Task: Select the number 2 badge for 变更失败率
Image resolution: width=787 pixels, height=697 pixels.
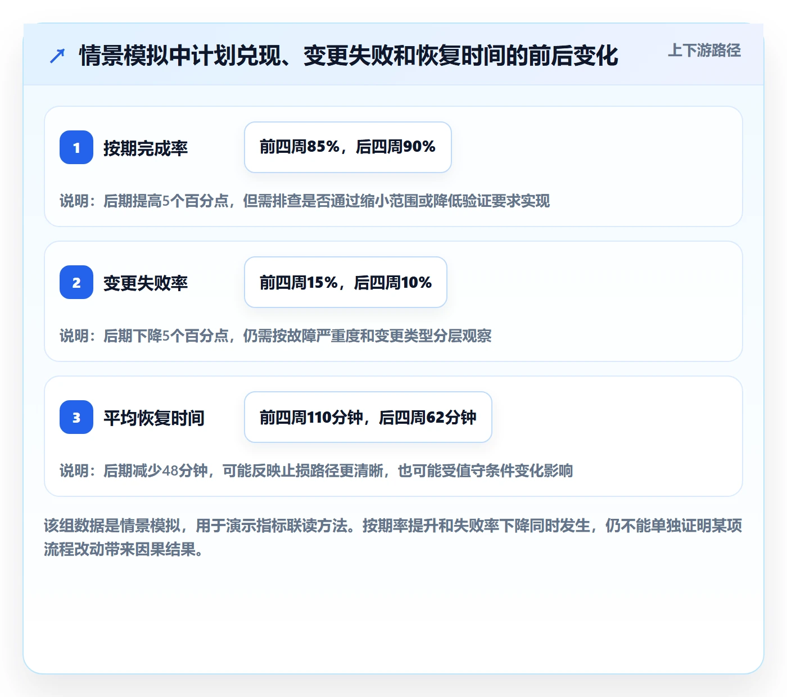Action: 76,282
